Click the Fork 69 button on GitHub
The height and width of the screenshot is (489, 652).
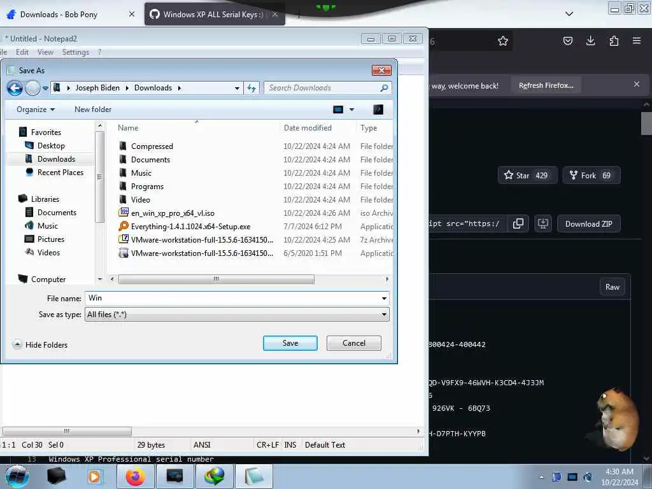point(592,175)
